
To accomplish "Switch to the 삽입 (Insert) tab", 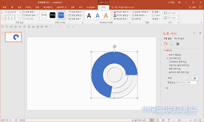I will (19, 7).
